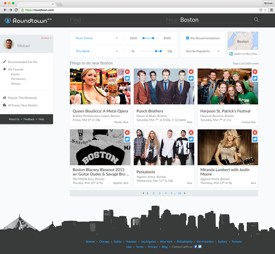Open Roundtown's Facebook page icon
The height and width of the screenshot is (254, 275).
tap(195, 247)
